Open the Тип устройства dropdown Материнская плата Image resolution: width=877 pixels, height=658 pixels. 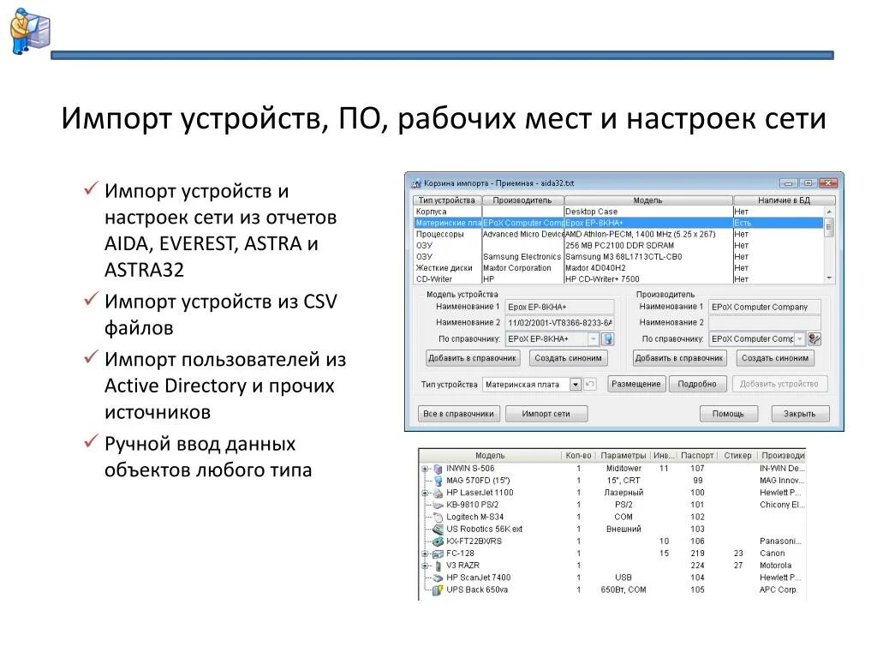click(576, 385)
